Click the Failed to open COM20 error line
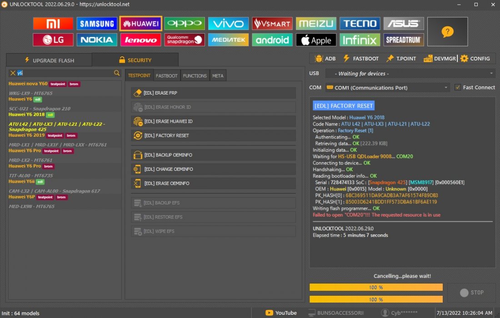Screen dimensions: 500x318 coord(376,215)
